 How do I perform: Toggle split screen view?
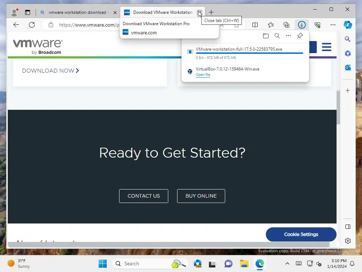click(x=255, y=25)
